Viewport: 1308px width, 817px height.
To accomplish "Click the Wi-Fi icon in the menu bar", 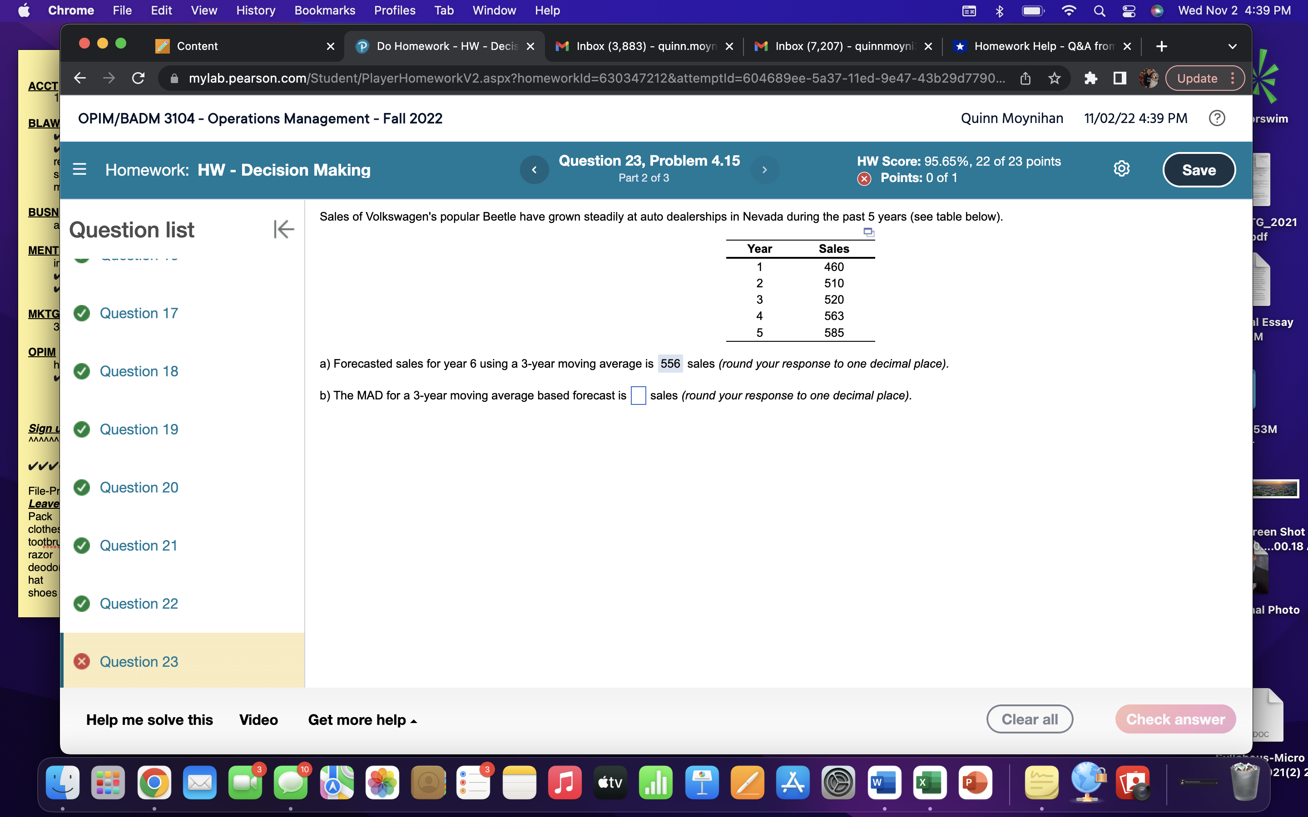I will [x=1069, y=10].
